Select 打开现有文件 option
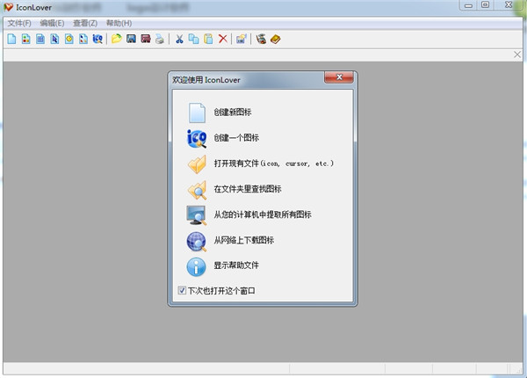This screenshot has width=527, height=378. coord(272,164)
